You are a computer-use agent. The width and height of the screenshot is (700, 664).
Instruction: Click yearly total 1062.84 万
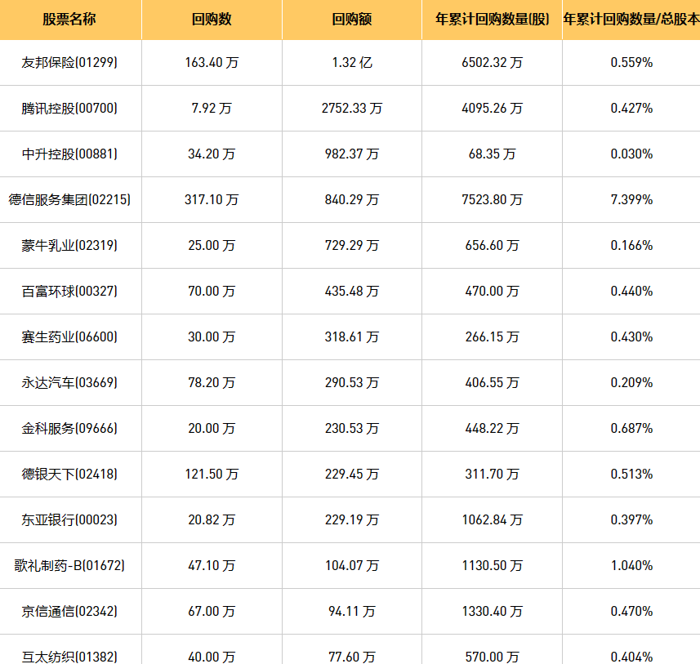point(492,519)
